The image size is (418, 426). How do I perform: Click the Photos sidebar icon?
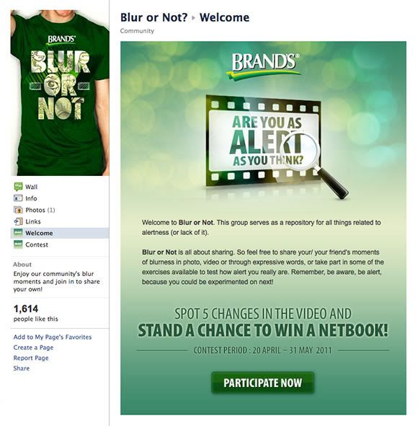[18, 210]
